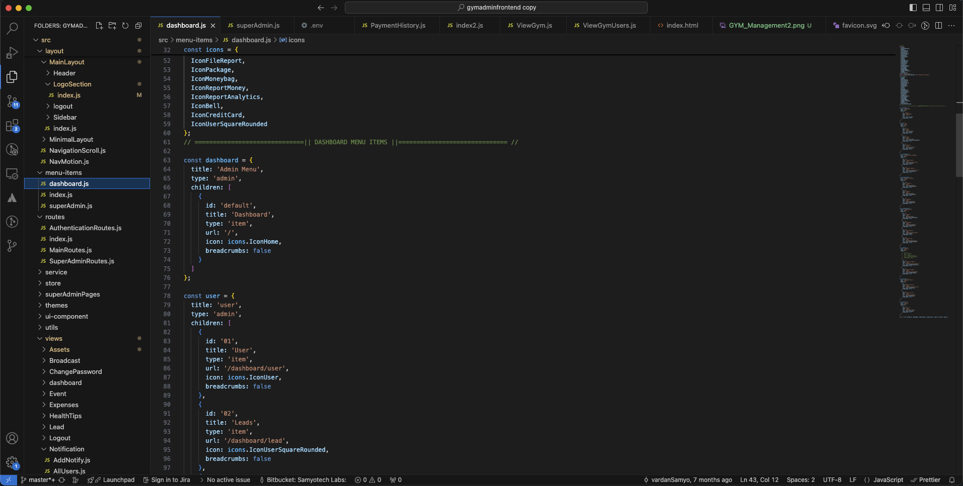Collapse all folders in explorer
963x486 pixels.
click(138, 26)
